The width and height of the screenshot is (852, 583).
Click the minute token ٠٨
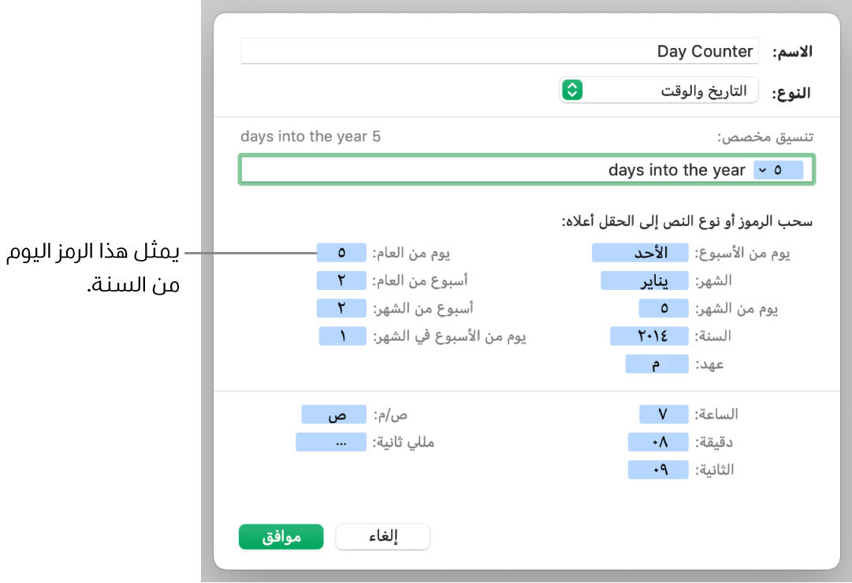pos(658,442)
